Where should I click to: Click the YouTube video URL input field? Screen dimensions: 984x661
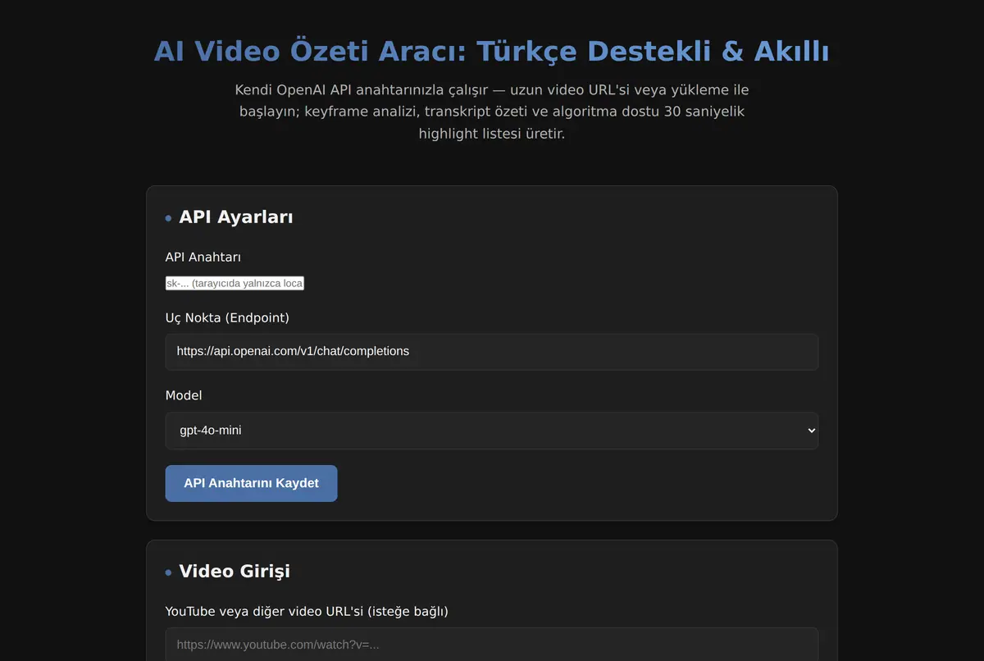tap(492, 645)
